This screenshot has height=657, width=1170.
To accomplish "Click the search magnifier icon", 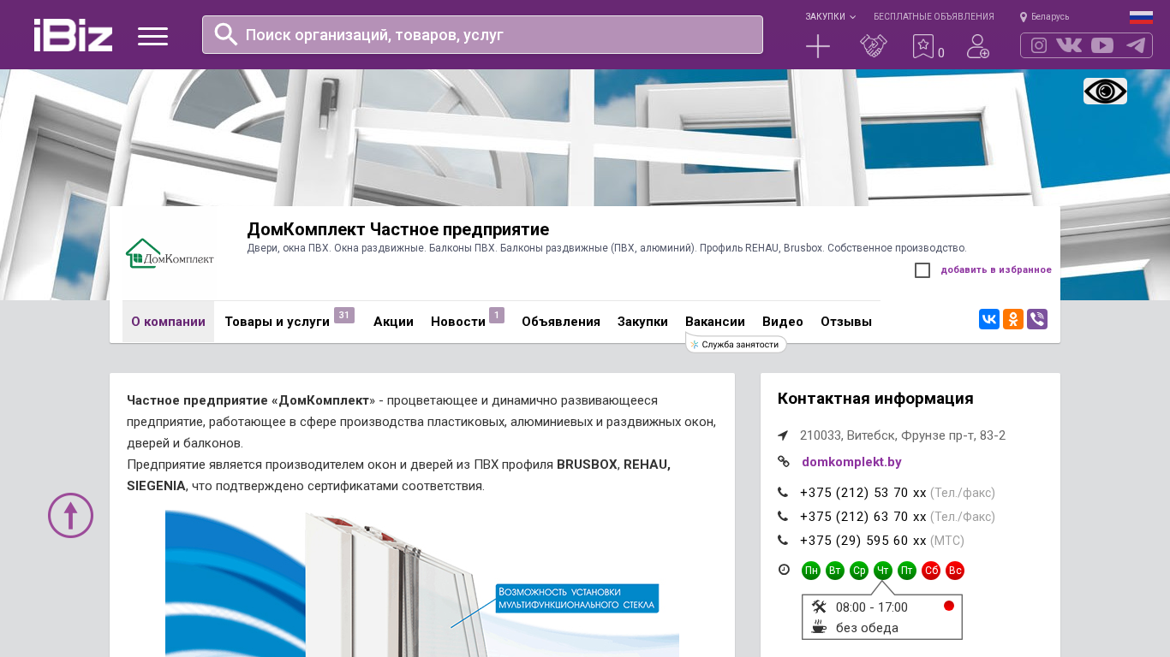I will point(226,34).
